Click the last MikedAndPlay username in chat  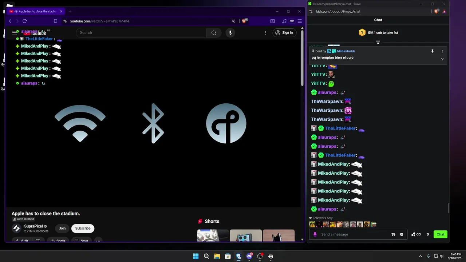point(333,200)
